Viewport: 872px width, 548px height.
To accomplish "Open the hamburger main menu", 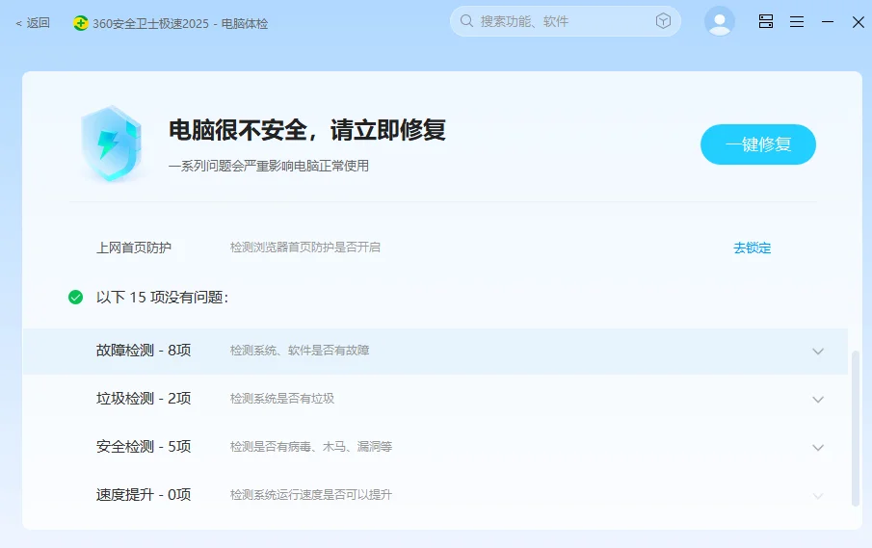I will click(x=797, y=22).
